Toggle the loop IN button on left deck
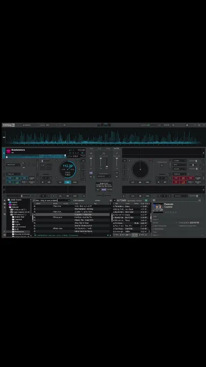The image size is (206, 367). 43,182
